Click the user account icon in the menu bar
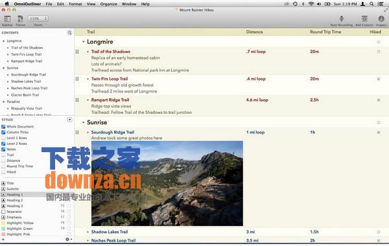 click(362, 4)
